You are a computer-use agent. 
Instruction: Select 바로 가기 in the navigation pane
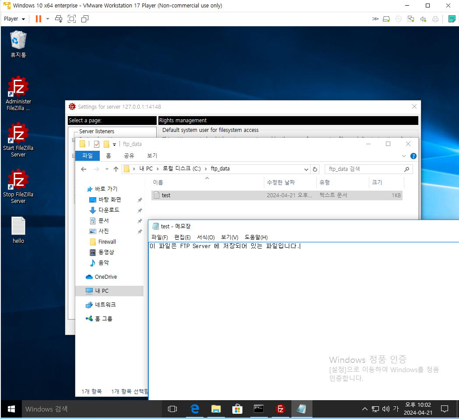pyautogui.click(x=102, y=189)
